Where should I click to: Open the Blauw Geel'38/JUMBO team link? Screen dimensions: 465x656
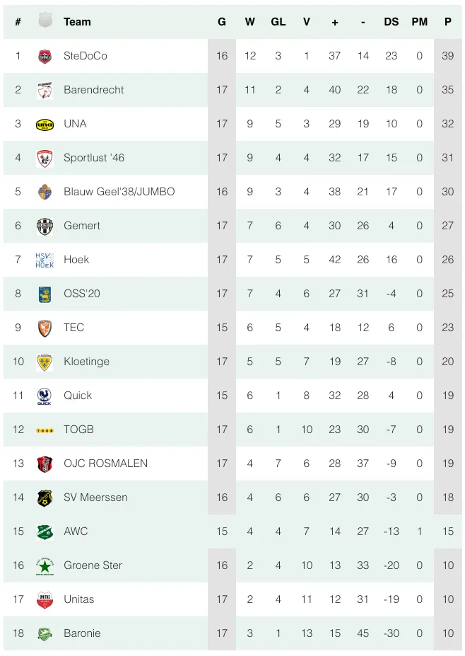(119, 192)
